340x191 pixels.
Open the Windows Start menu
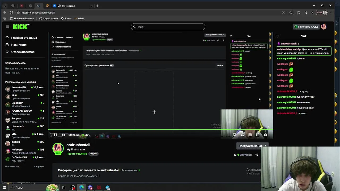(x=4, y=188)
